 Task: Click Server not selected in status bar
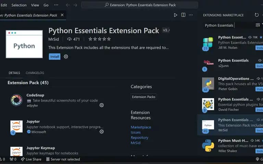coord(63,159)
